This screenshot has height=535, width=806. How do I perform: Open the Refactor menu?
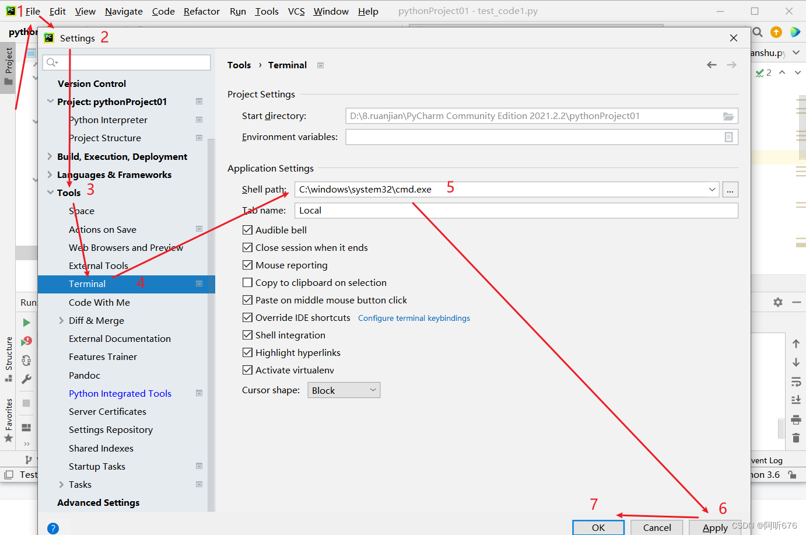click(201, 11)
